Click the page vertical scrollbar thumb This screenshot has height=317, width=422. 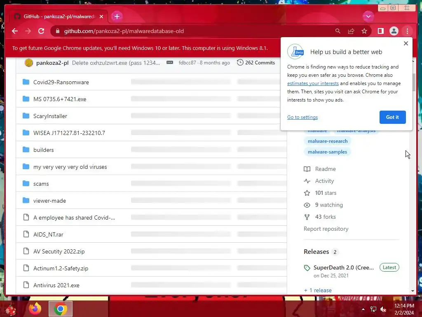coord(413,82)
